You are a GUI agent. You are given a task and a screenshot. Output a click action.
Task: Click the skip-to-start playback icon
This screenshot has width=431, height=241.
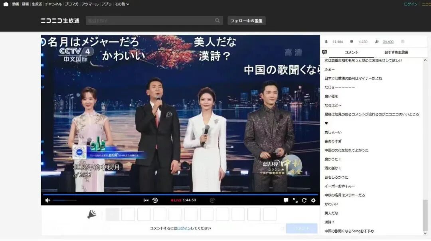[146, 200]
